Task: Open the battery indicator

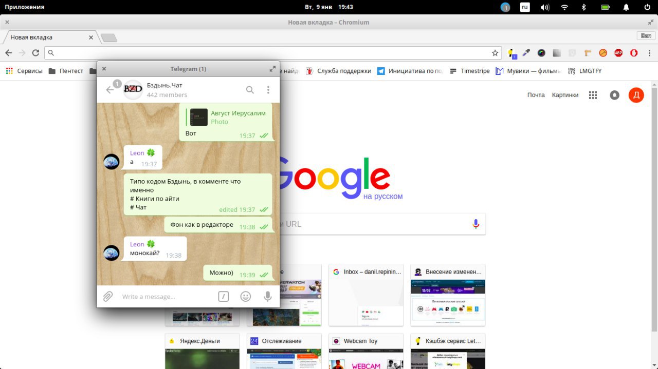Action: point(606,7)
